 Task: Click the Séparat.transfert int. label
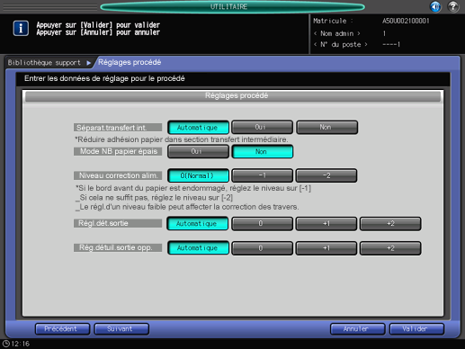pyautogui.click(x=118, y=128)
